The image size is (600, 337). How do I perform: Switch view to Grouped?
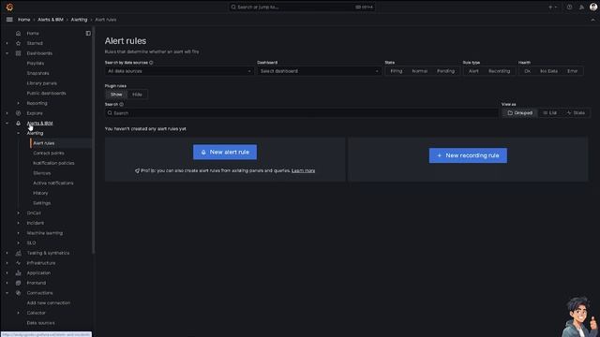point(519,112)
